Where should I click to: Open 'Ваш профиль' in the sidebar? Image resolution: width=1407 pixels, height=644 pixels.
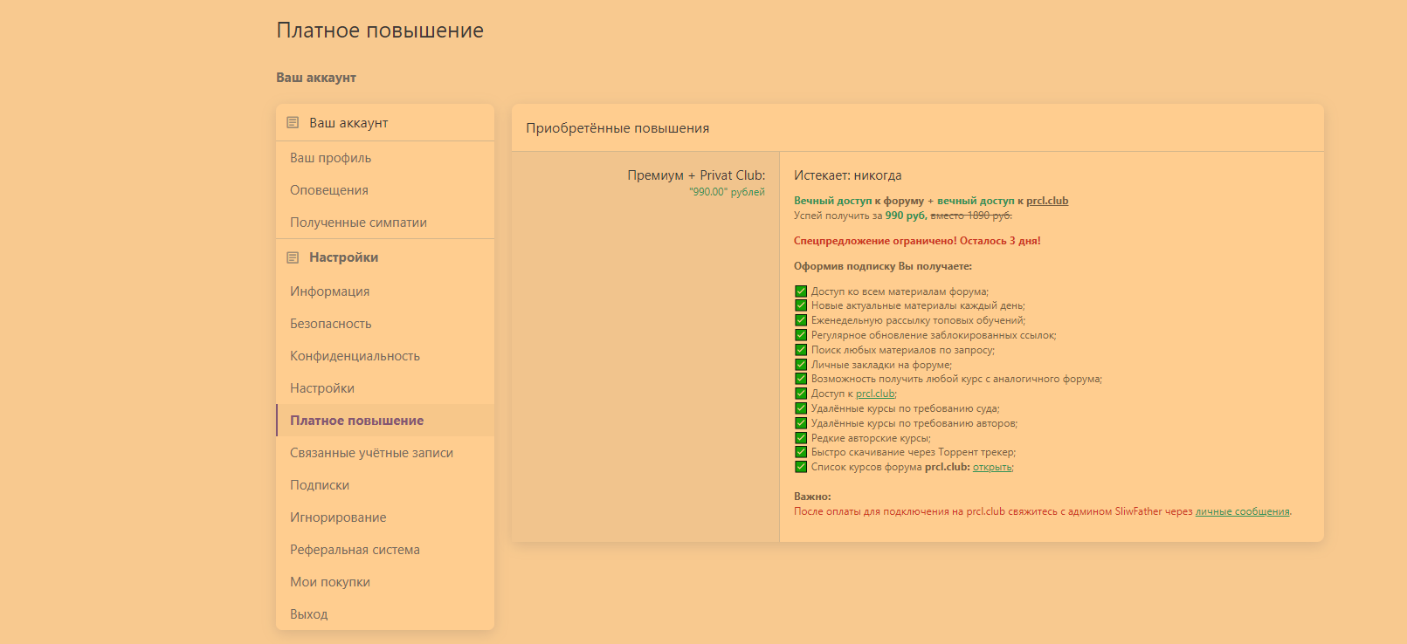[330, 158]
